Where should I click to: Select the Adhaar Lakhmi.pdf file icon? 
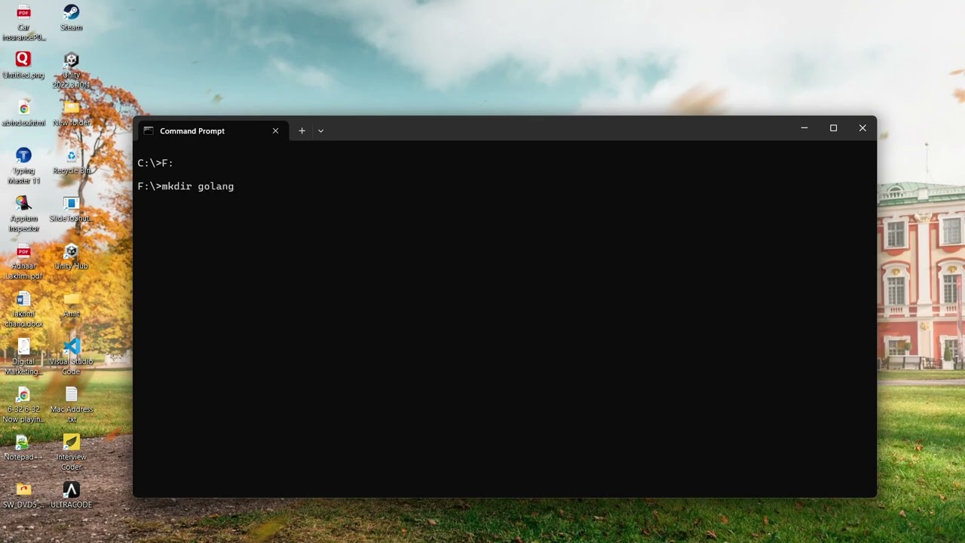tap(23, 251)
